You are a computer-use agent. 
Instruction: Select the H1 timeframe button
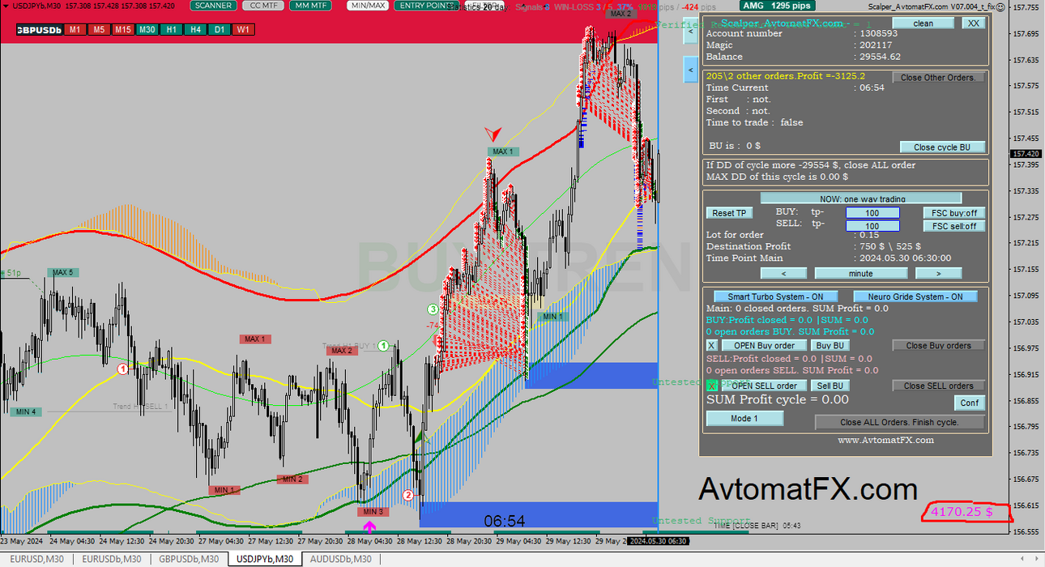coord(171,30)
